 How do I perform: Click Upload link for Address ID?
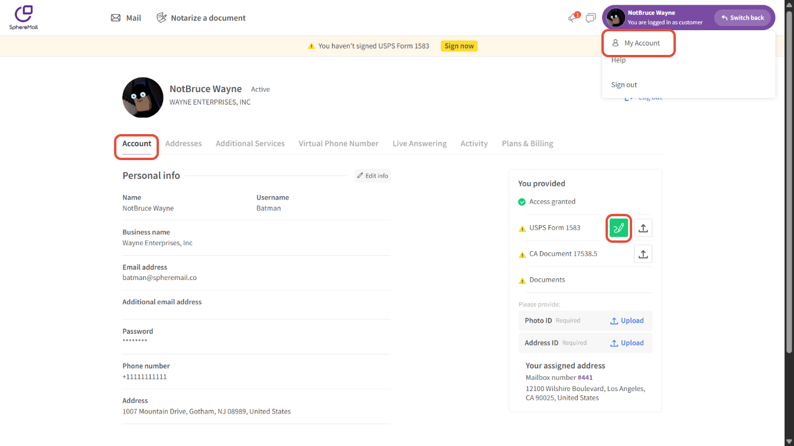click(x=627, y=343)
